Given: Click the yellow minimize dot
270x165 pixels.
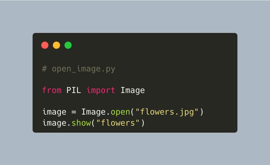Looking at the screenshot, I should (x=56, y=45).
